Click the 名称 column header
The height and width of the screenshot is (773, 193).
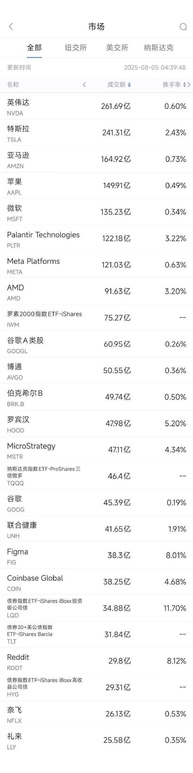(x=13, y=85)
